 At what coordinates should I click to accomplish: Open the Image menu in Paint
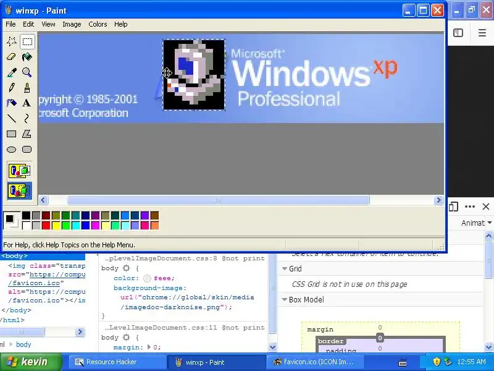[72, 24]
